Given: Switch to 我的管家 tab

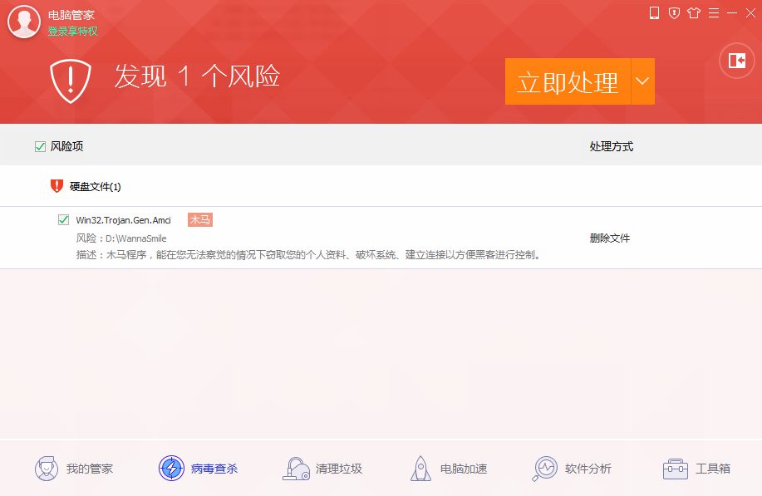Looking at the screenshot, I should (74, 469).
